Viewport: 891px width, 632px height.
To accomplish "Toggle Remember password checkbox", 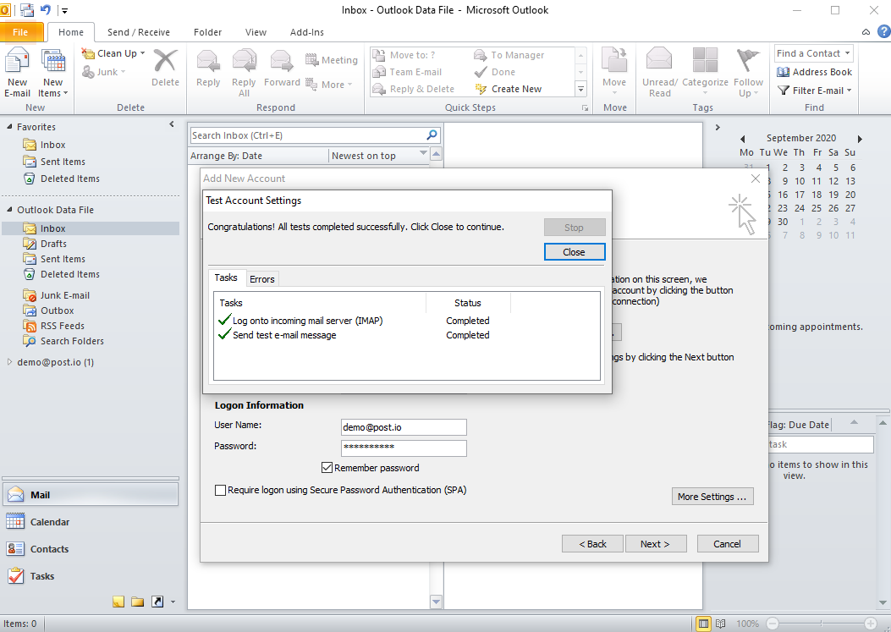I will 327,468.
